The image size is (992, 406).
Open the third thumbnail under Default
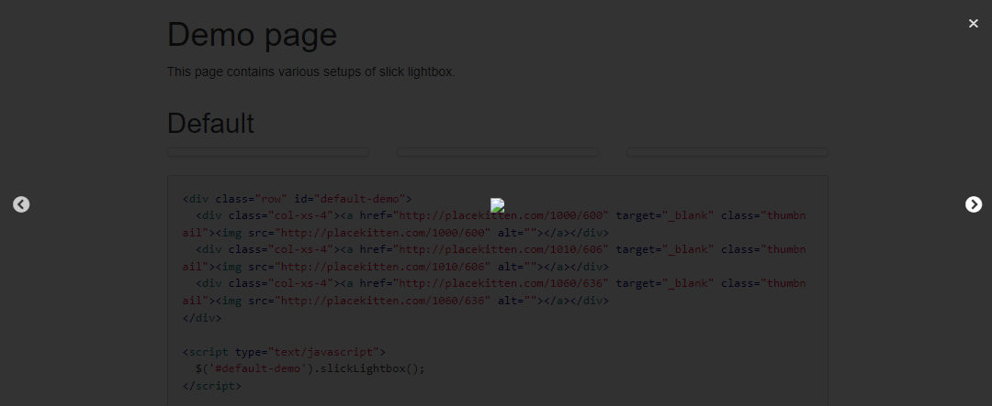[x=727, y=152]
